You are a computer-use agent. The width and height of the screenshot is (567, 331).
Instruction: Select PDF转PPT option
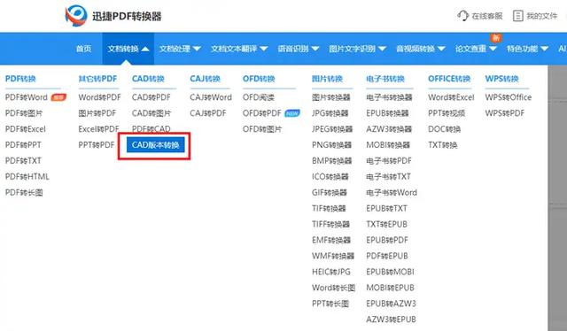[23, 145]
